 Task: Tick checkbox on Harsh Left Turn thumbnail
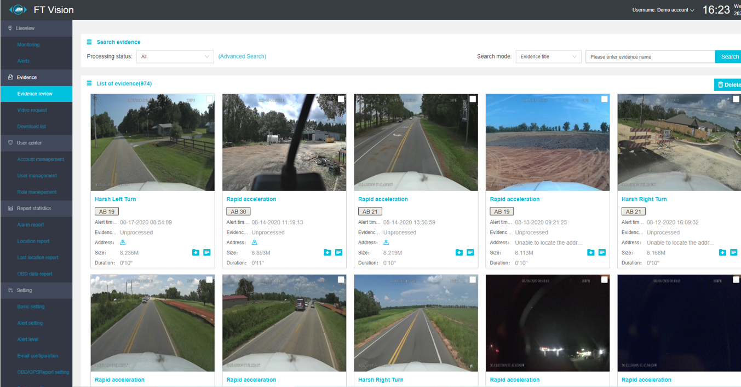(209, 99)
